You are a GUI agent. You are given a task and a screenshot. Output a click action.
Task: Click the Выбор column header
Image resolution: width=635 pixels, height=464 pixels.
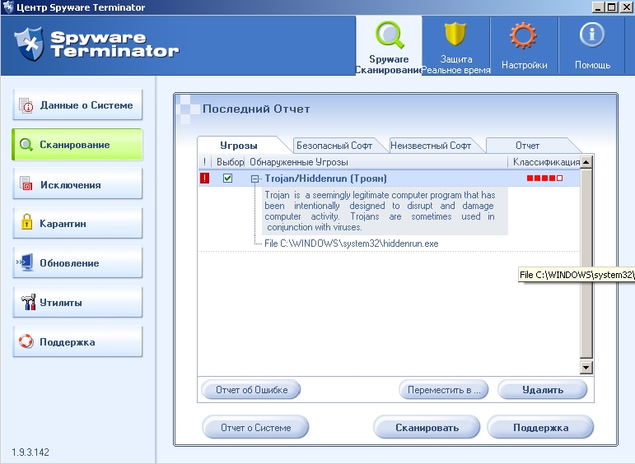pyautogui.click(x=230, y=162)
